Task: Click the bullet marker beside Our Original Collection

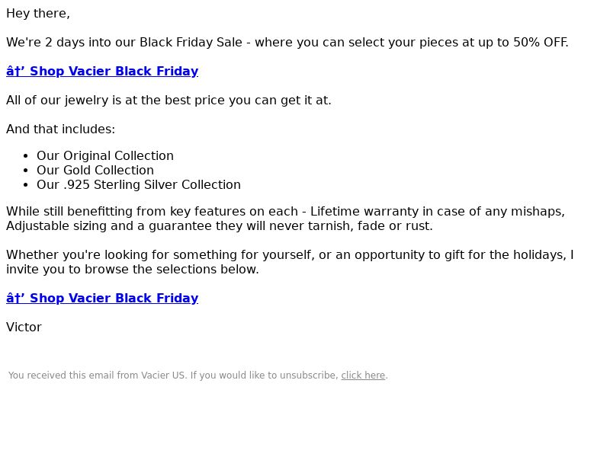Action: pyautogui.click(x=26, y=156)
